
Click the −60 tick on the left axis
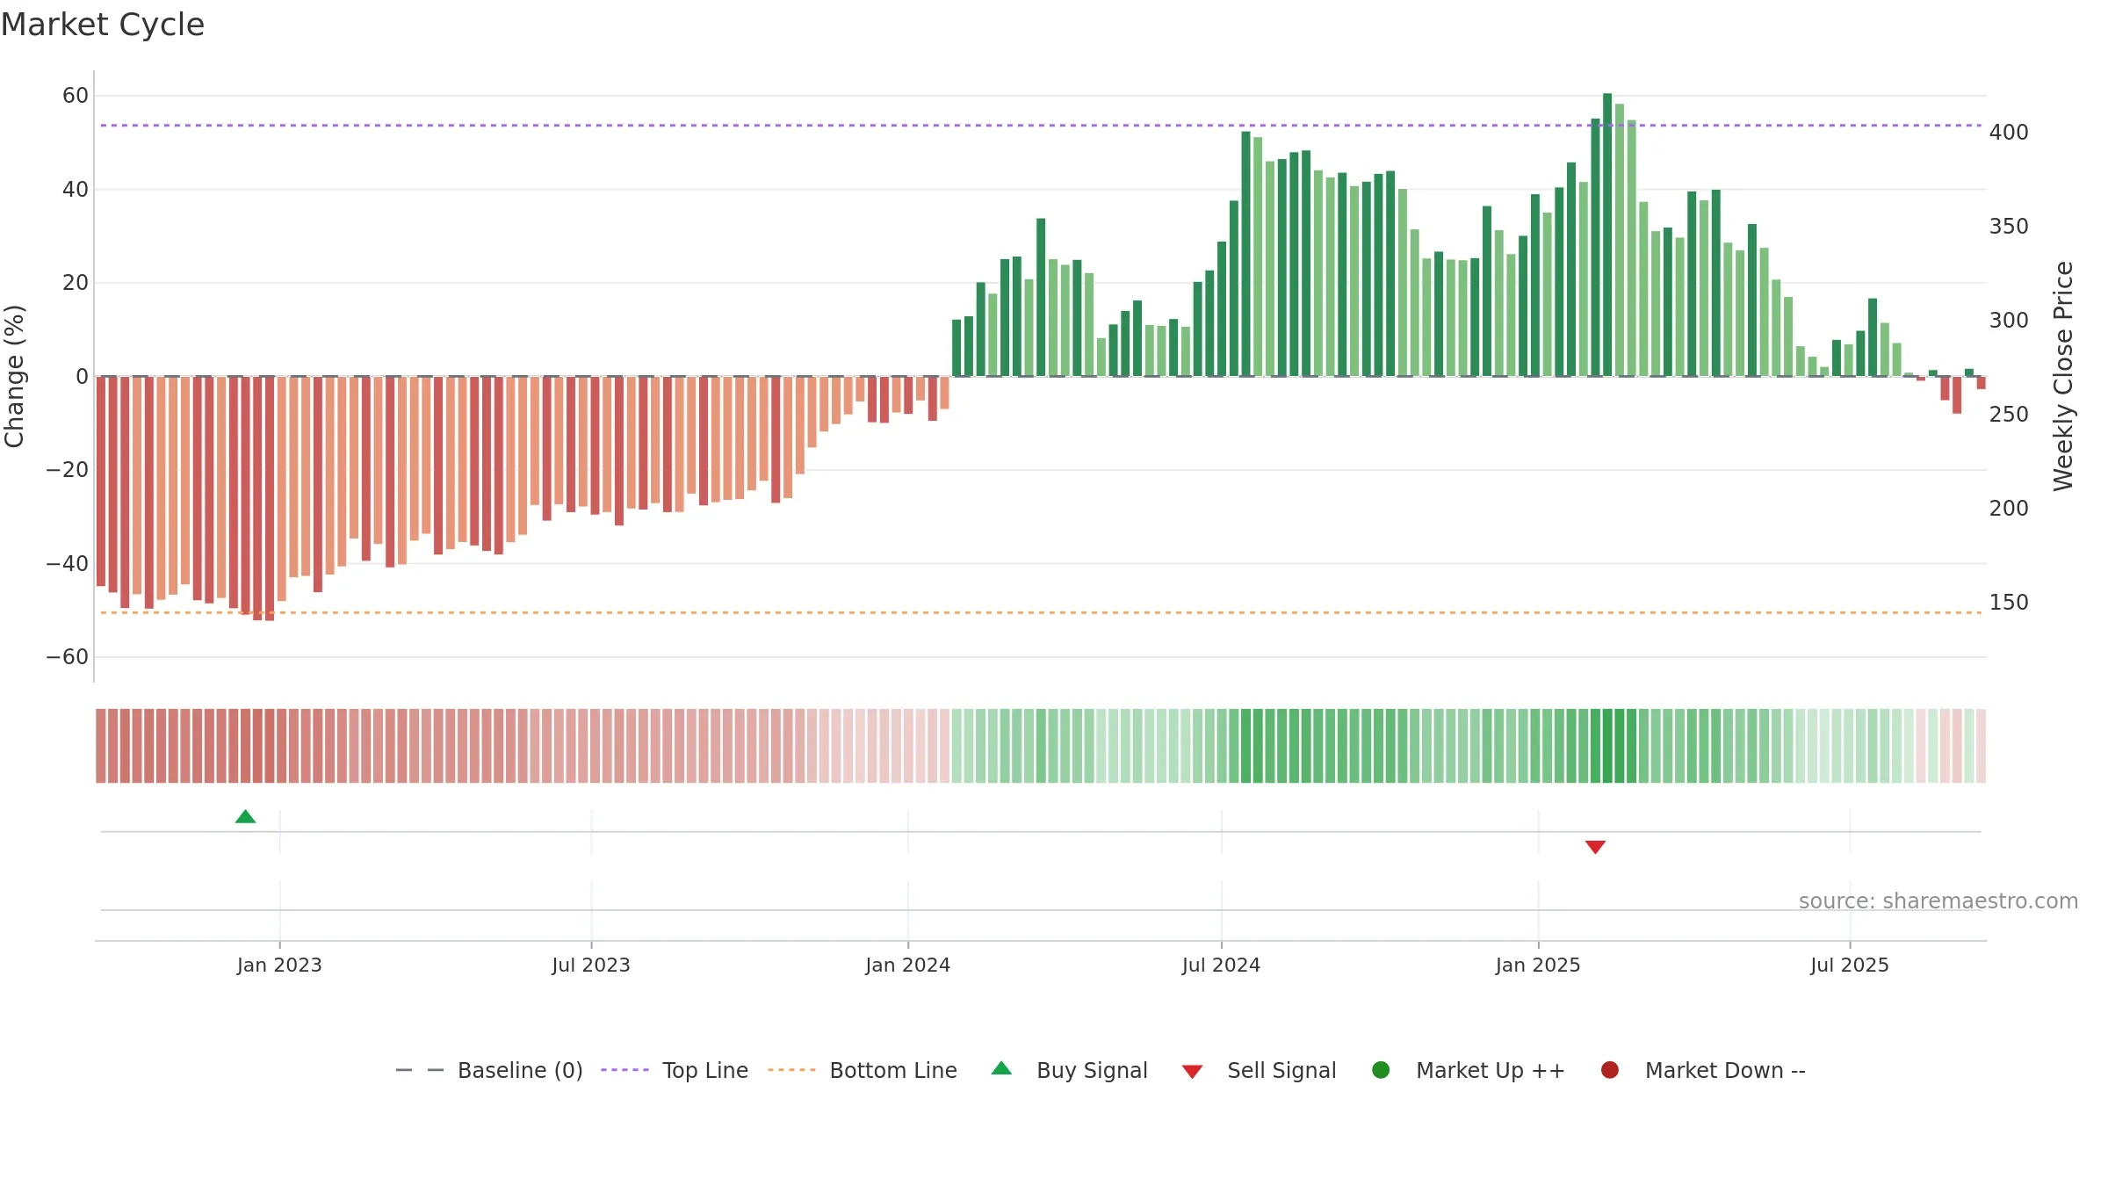[68, 657]
